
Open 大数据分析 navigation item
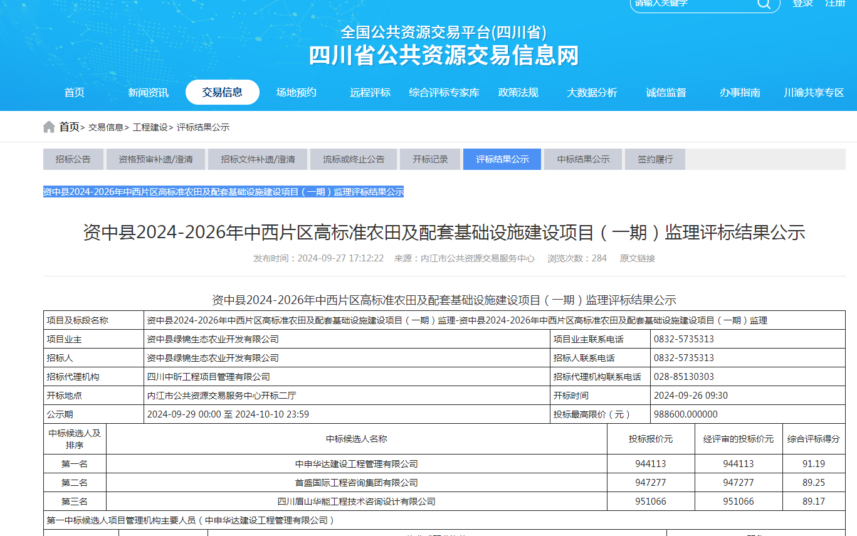click(x=592, y=93)
